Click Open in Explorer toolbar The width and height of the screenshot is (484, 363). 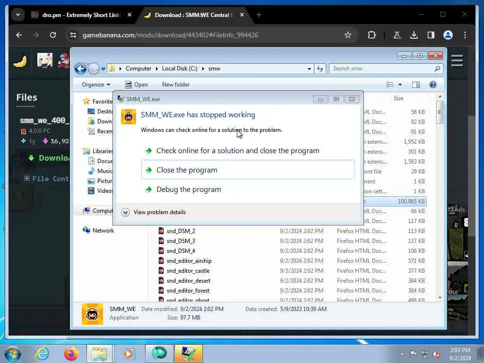click(137, 85)
